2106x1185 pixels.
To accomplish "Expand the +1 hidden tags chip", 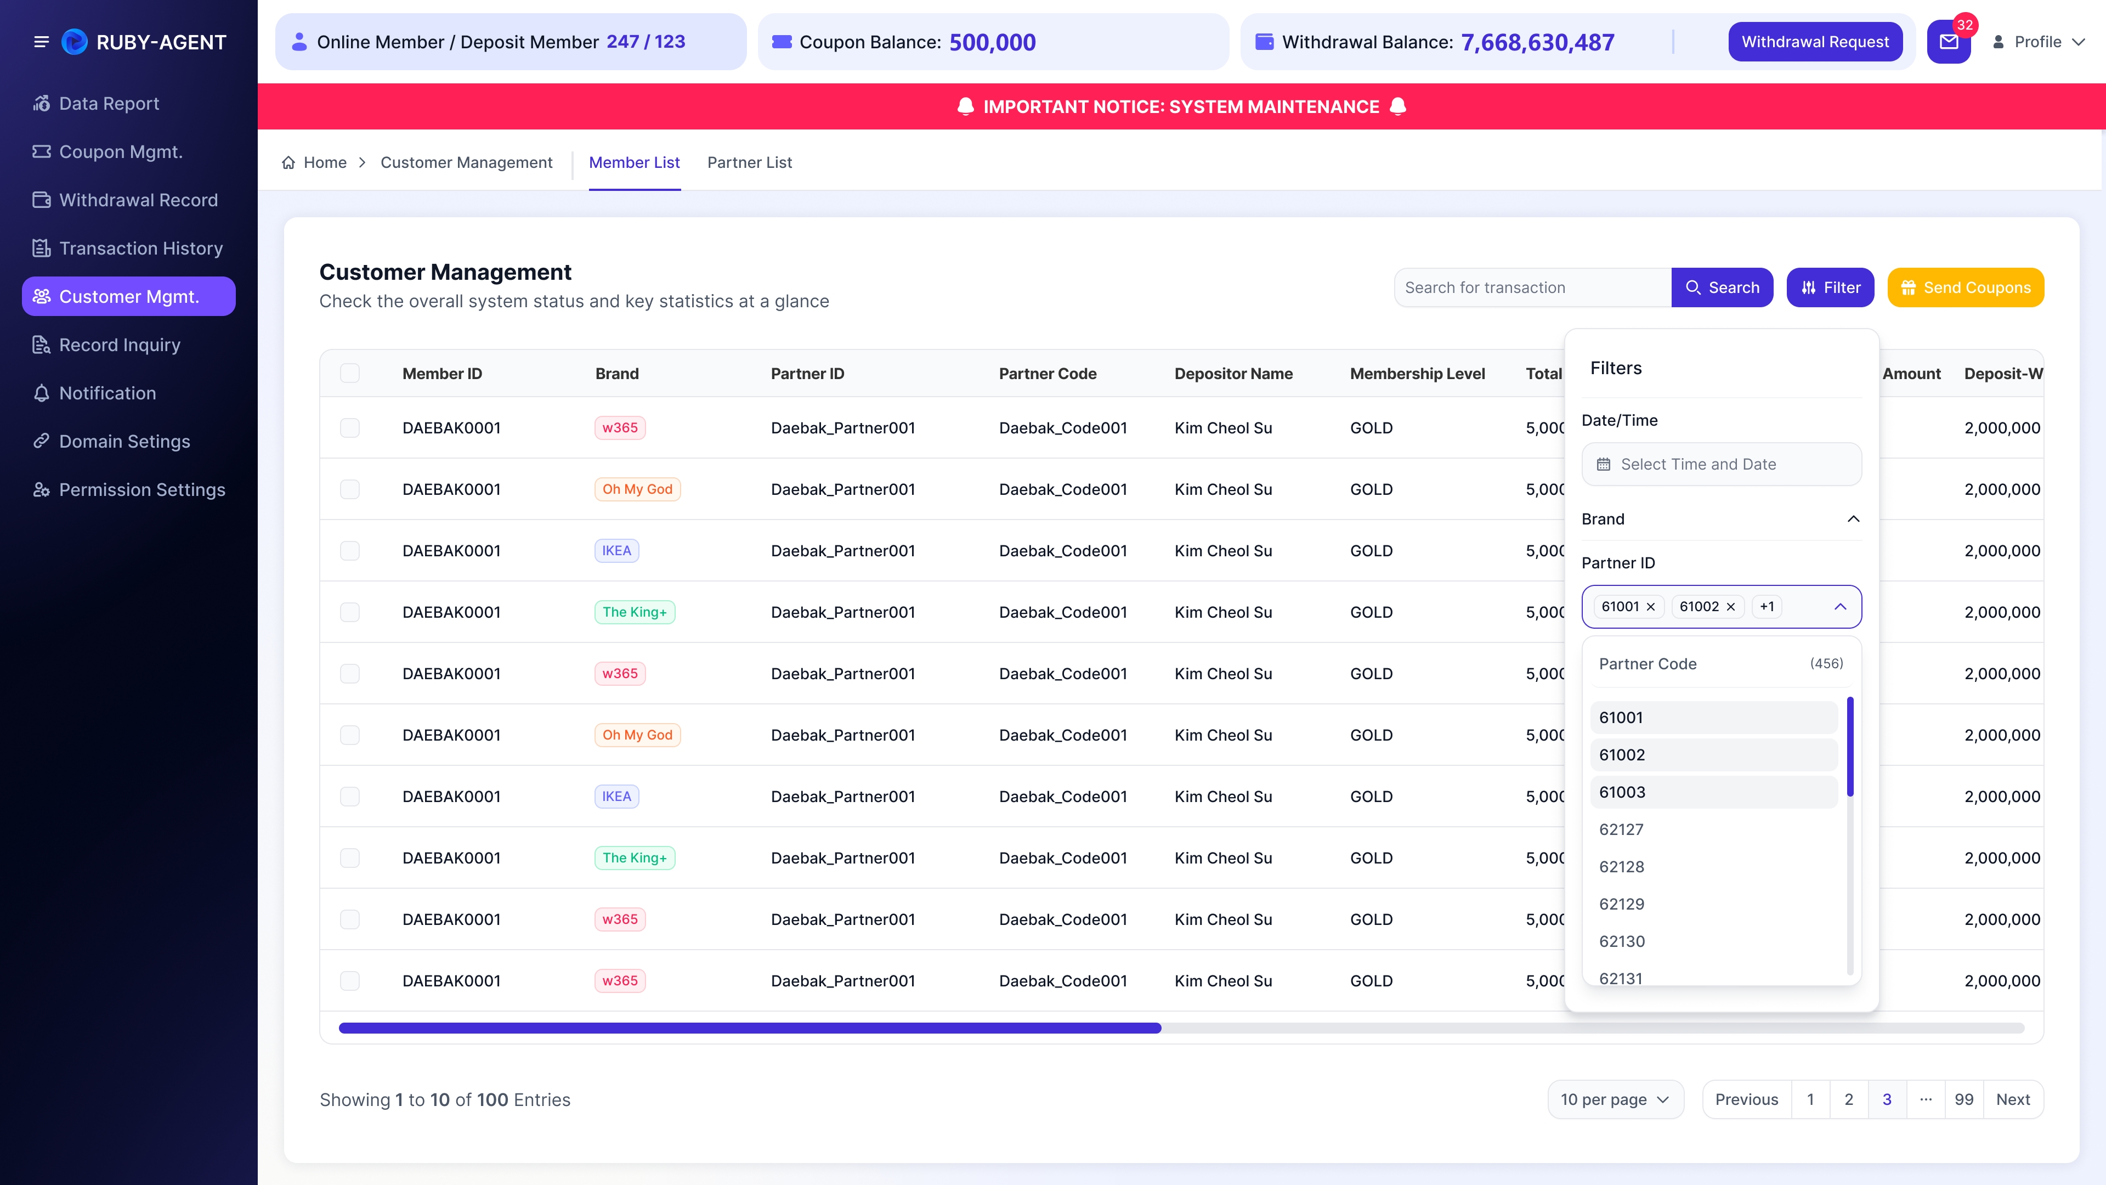I will point(1768,607).
